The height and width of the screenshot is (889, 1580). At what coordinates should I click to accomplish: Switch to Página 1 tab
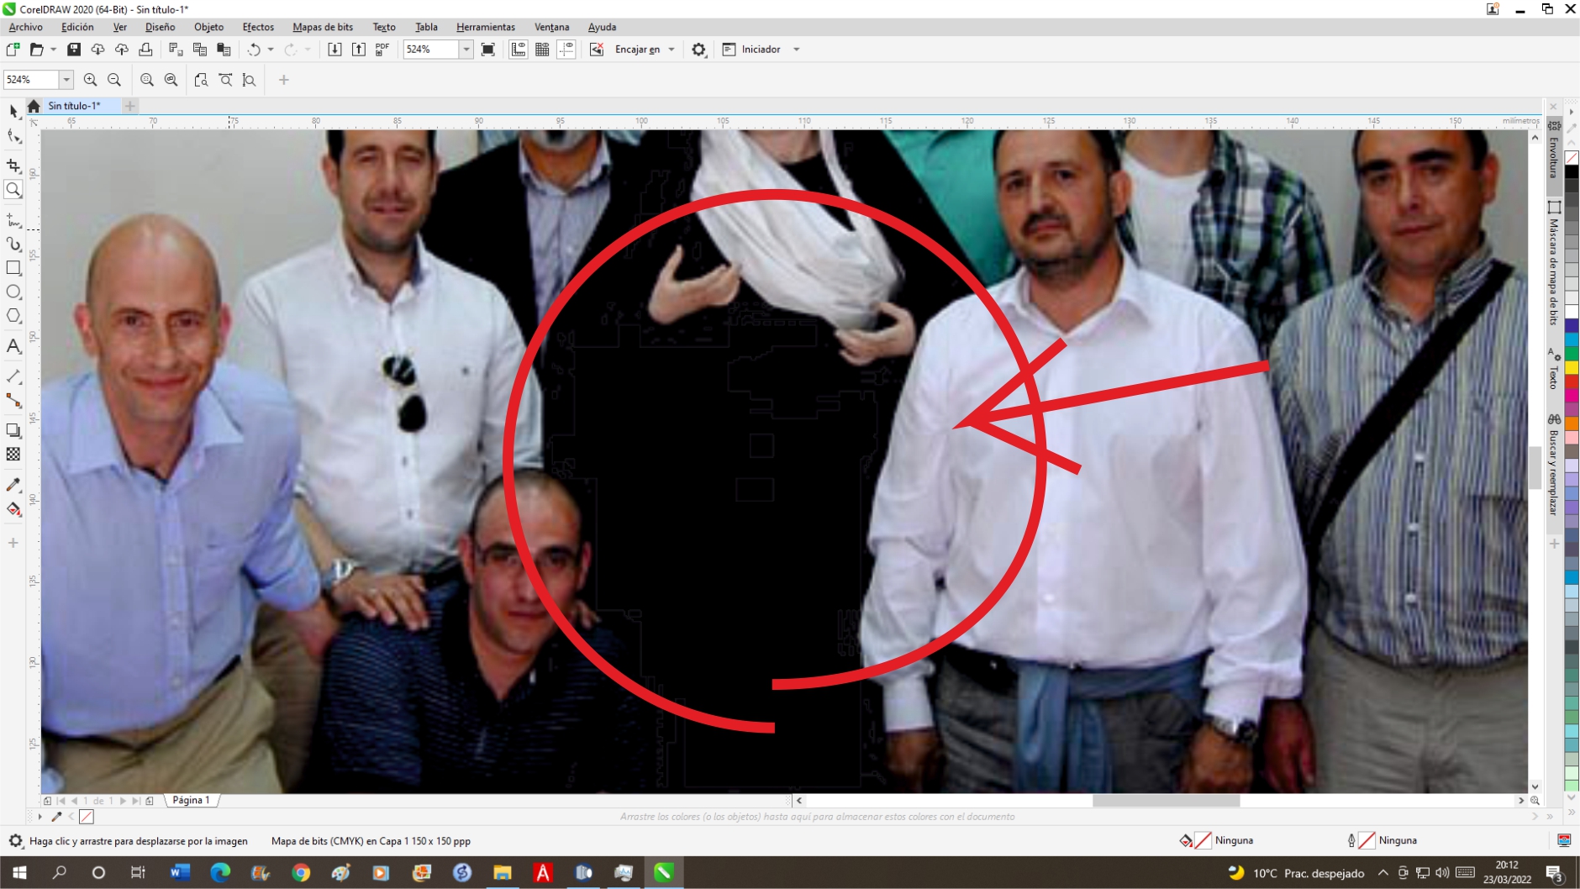tap(191, 800)
